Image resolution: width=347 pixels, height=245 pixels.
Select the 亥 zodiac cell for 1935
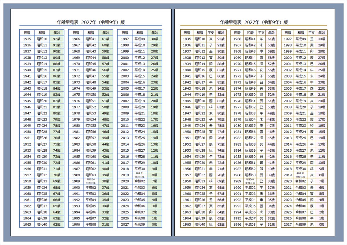tap(210, 38)
